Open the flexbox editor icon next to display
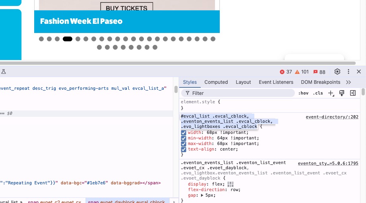The image size is (366, 203). (x=230, y=184)
